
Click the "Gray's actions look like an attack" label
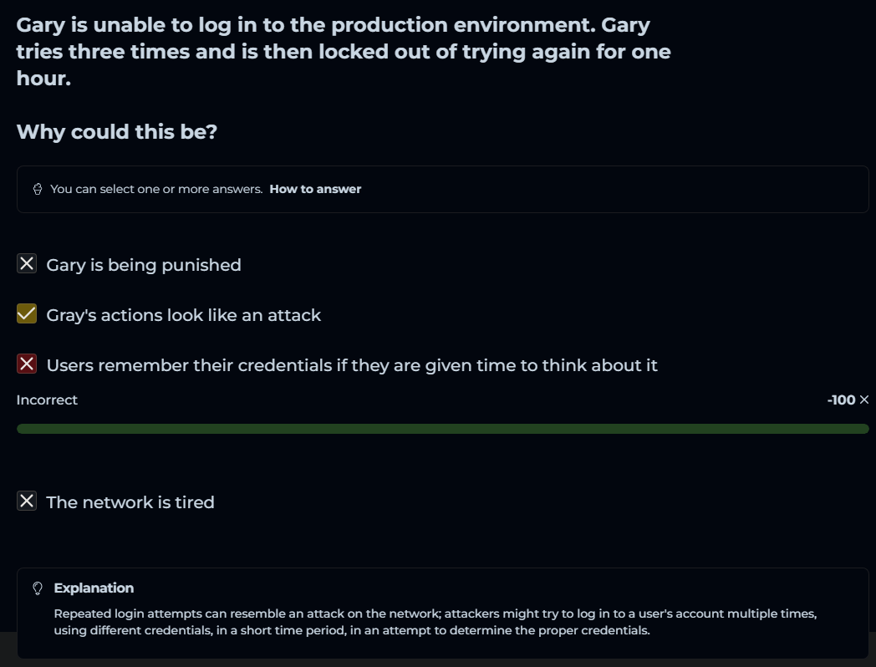pos(184,315)
